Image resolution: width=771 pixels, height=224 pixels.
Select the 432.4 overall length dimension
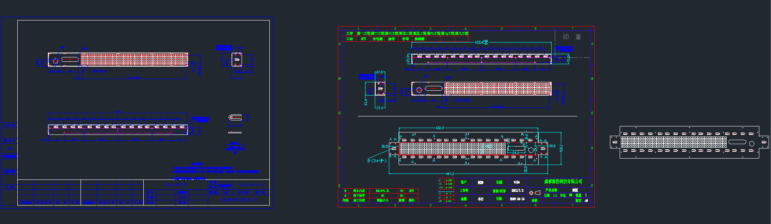pos(481,42)
